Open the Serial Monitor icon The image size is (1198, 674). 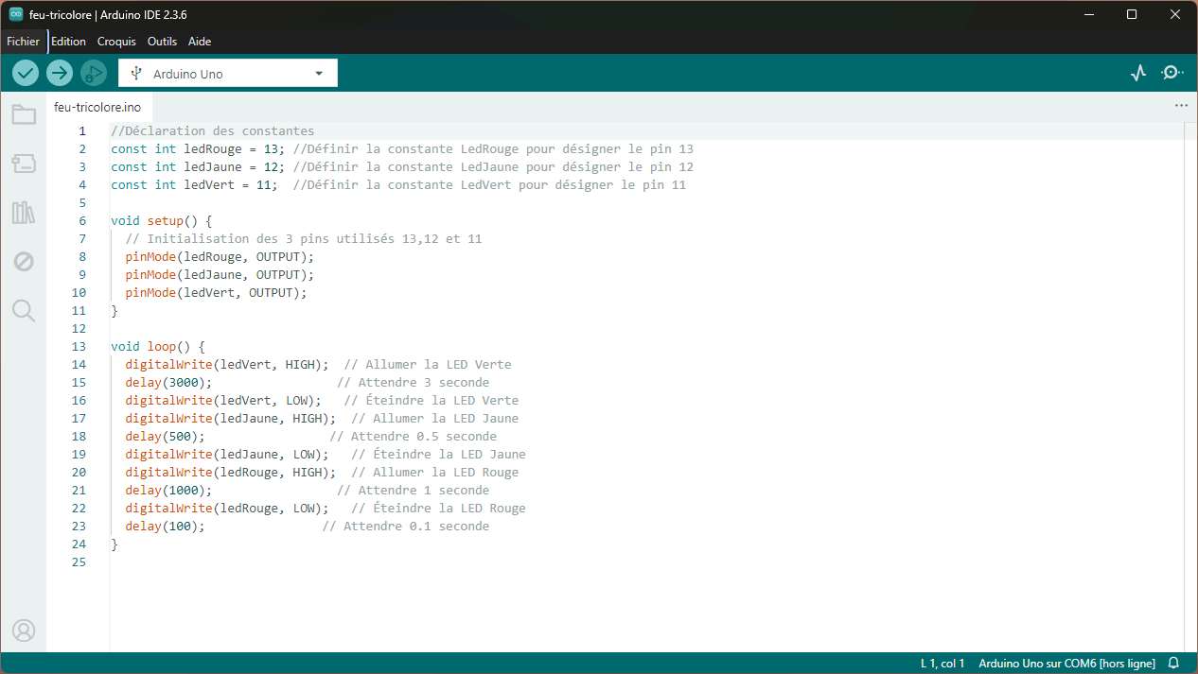pos(1172,73)
